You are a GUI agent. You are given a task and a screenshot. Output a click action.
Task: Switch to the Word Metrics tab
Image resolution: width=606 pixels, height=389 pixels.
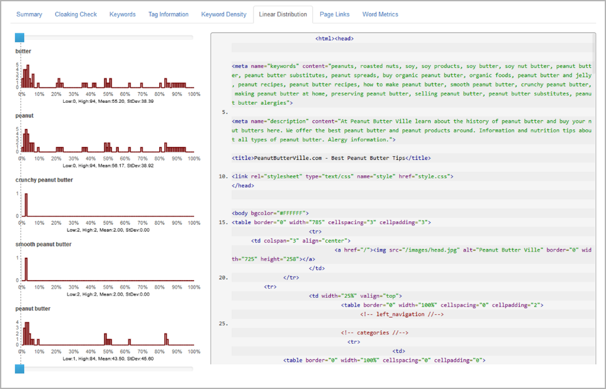coord(380,14)
